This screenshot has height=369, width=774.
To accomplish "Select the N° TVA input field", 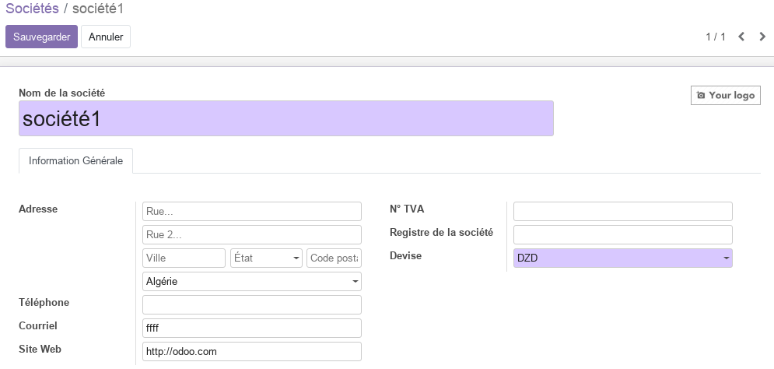I will click(623, 212).
